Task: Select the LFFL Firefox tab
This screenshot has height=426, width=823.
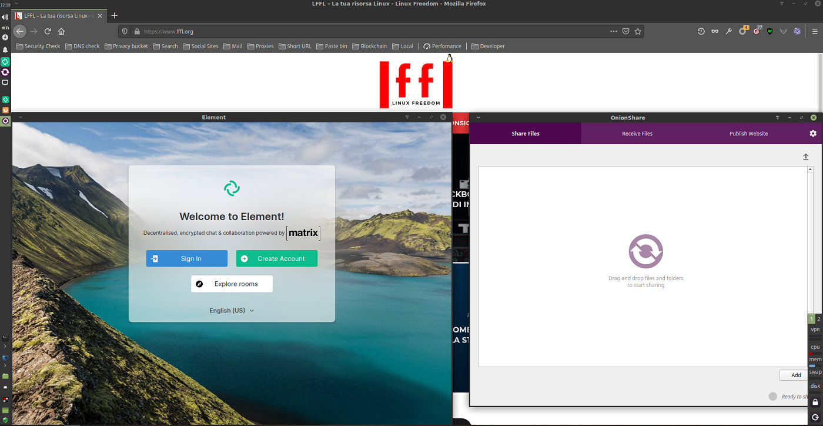Action: click(x=59, y=15)
